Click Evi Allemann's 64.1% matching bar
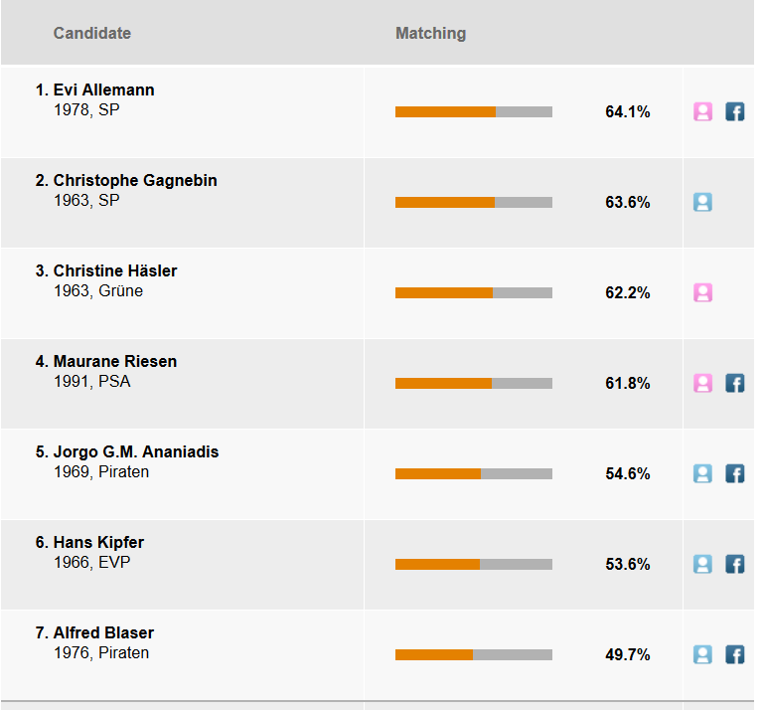The image size is (763, 710). (x=473, y=111)
